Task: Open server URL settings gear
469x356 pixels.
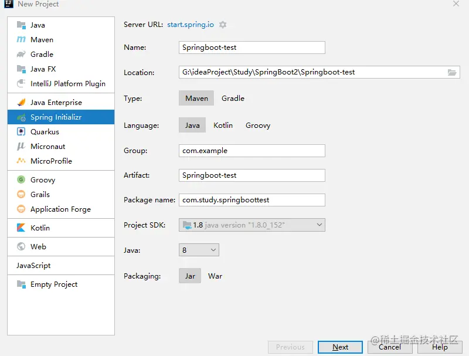Action: 223,25
